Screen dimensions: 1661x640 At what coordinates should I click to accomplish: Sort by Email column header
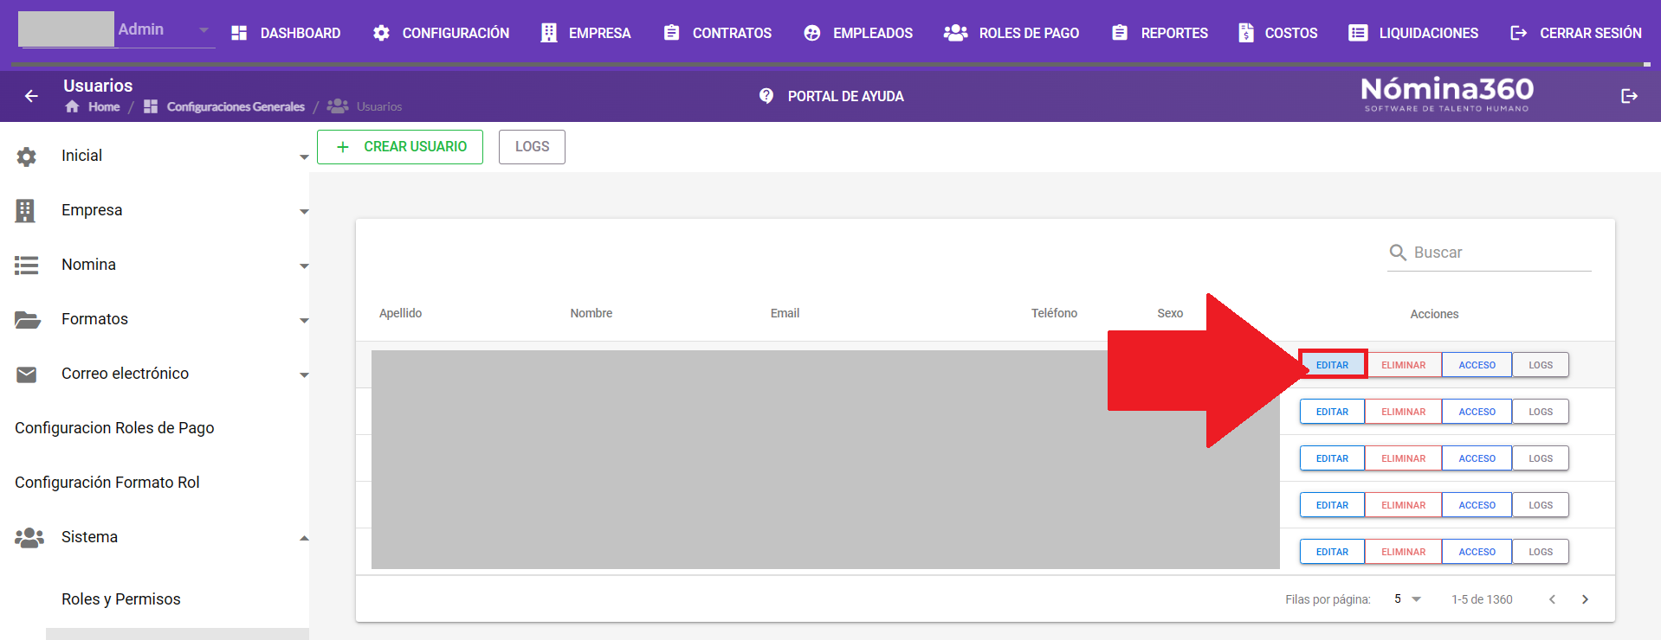click(x=785, y=313)
